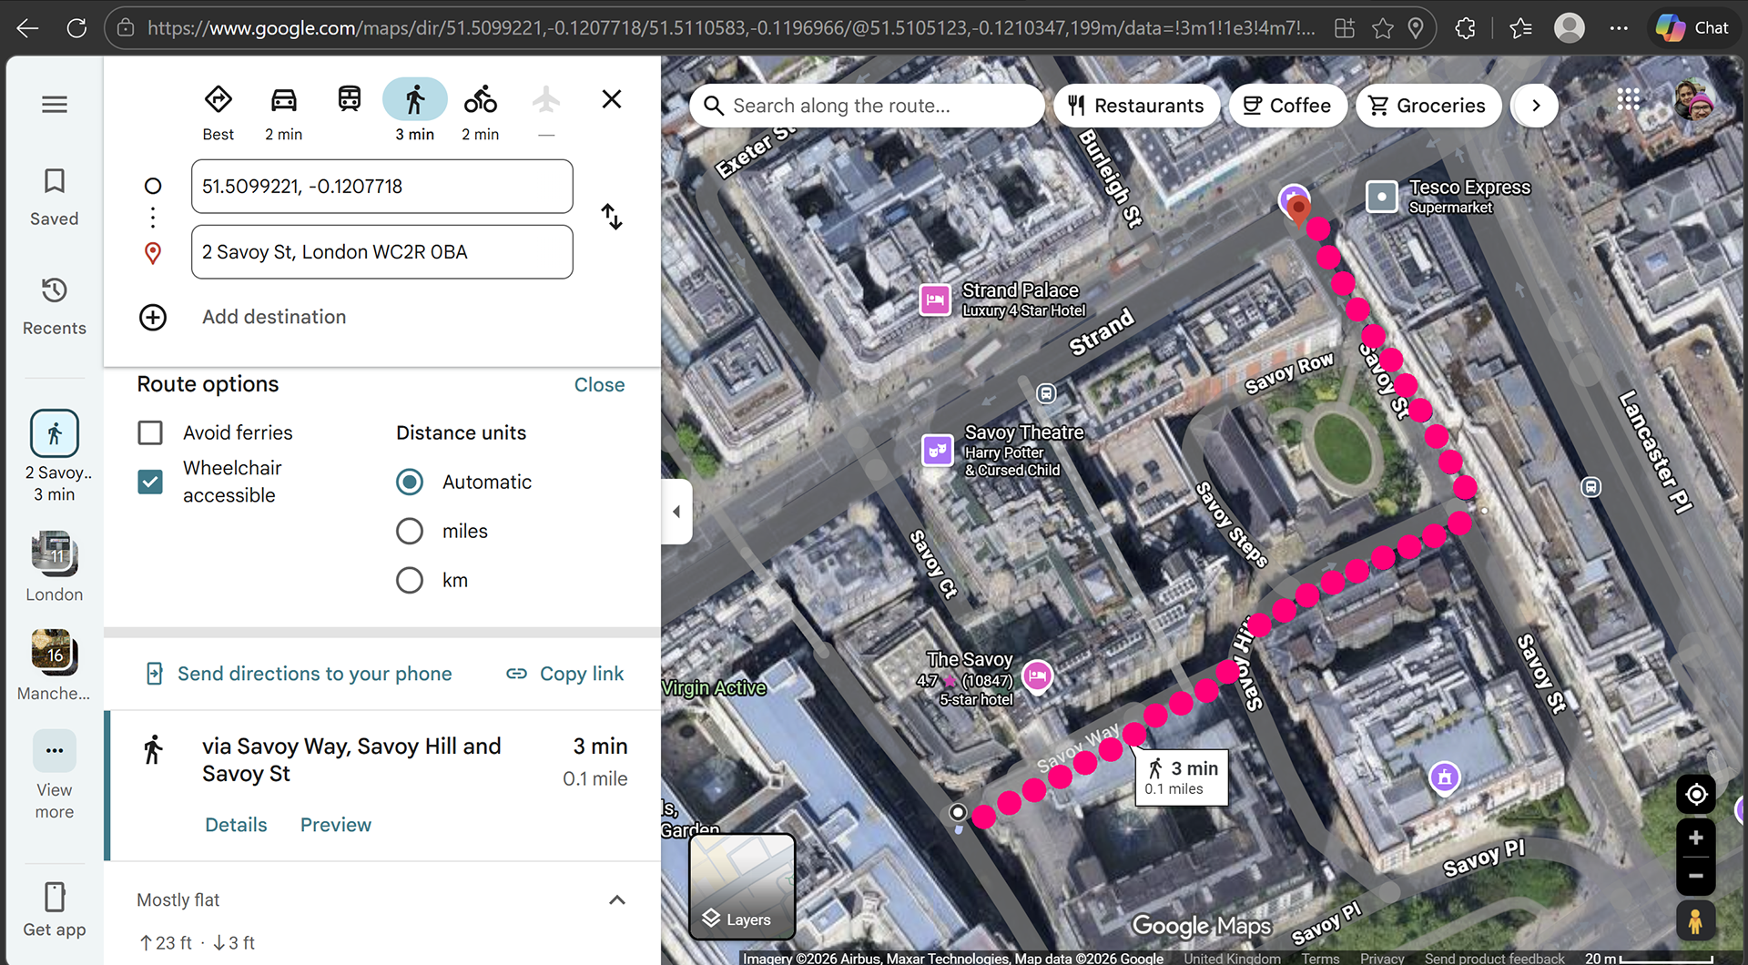This screenshot has width=1748, height=965.
Task: Open the Manchester recent thumbnail
Action: [x=55, y=665]
